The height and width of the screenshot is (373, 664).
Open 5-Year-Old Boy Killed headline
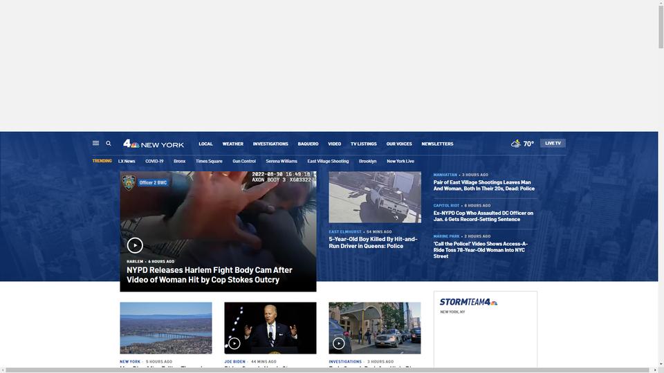coord(373,242)
